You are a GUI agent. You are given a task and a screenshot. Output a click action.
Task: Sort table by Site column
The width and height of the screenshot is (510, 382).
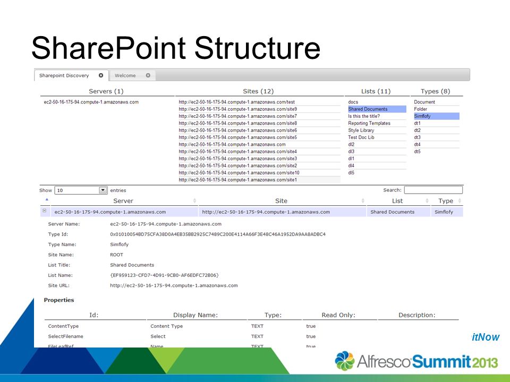(x=282, y=201)
